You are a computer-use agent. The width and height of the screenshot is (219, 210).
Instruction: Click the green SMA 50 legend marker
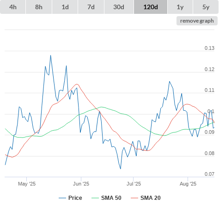(95, 198)
